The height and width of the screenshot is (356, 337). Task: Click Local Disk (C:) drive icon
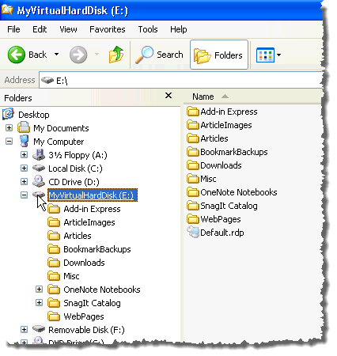(39, 168)
